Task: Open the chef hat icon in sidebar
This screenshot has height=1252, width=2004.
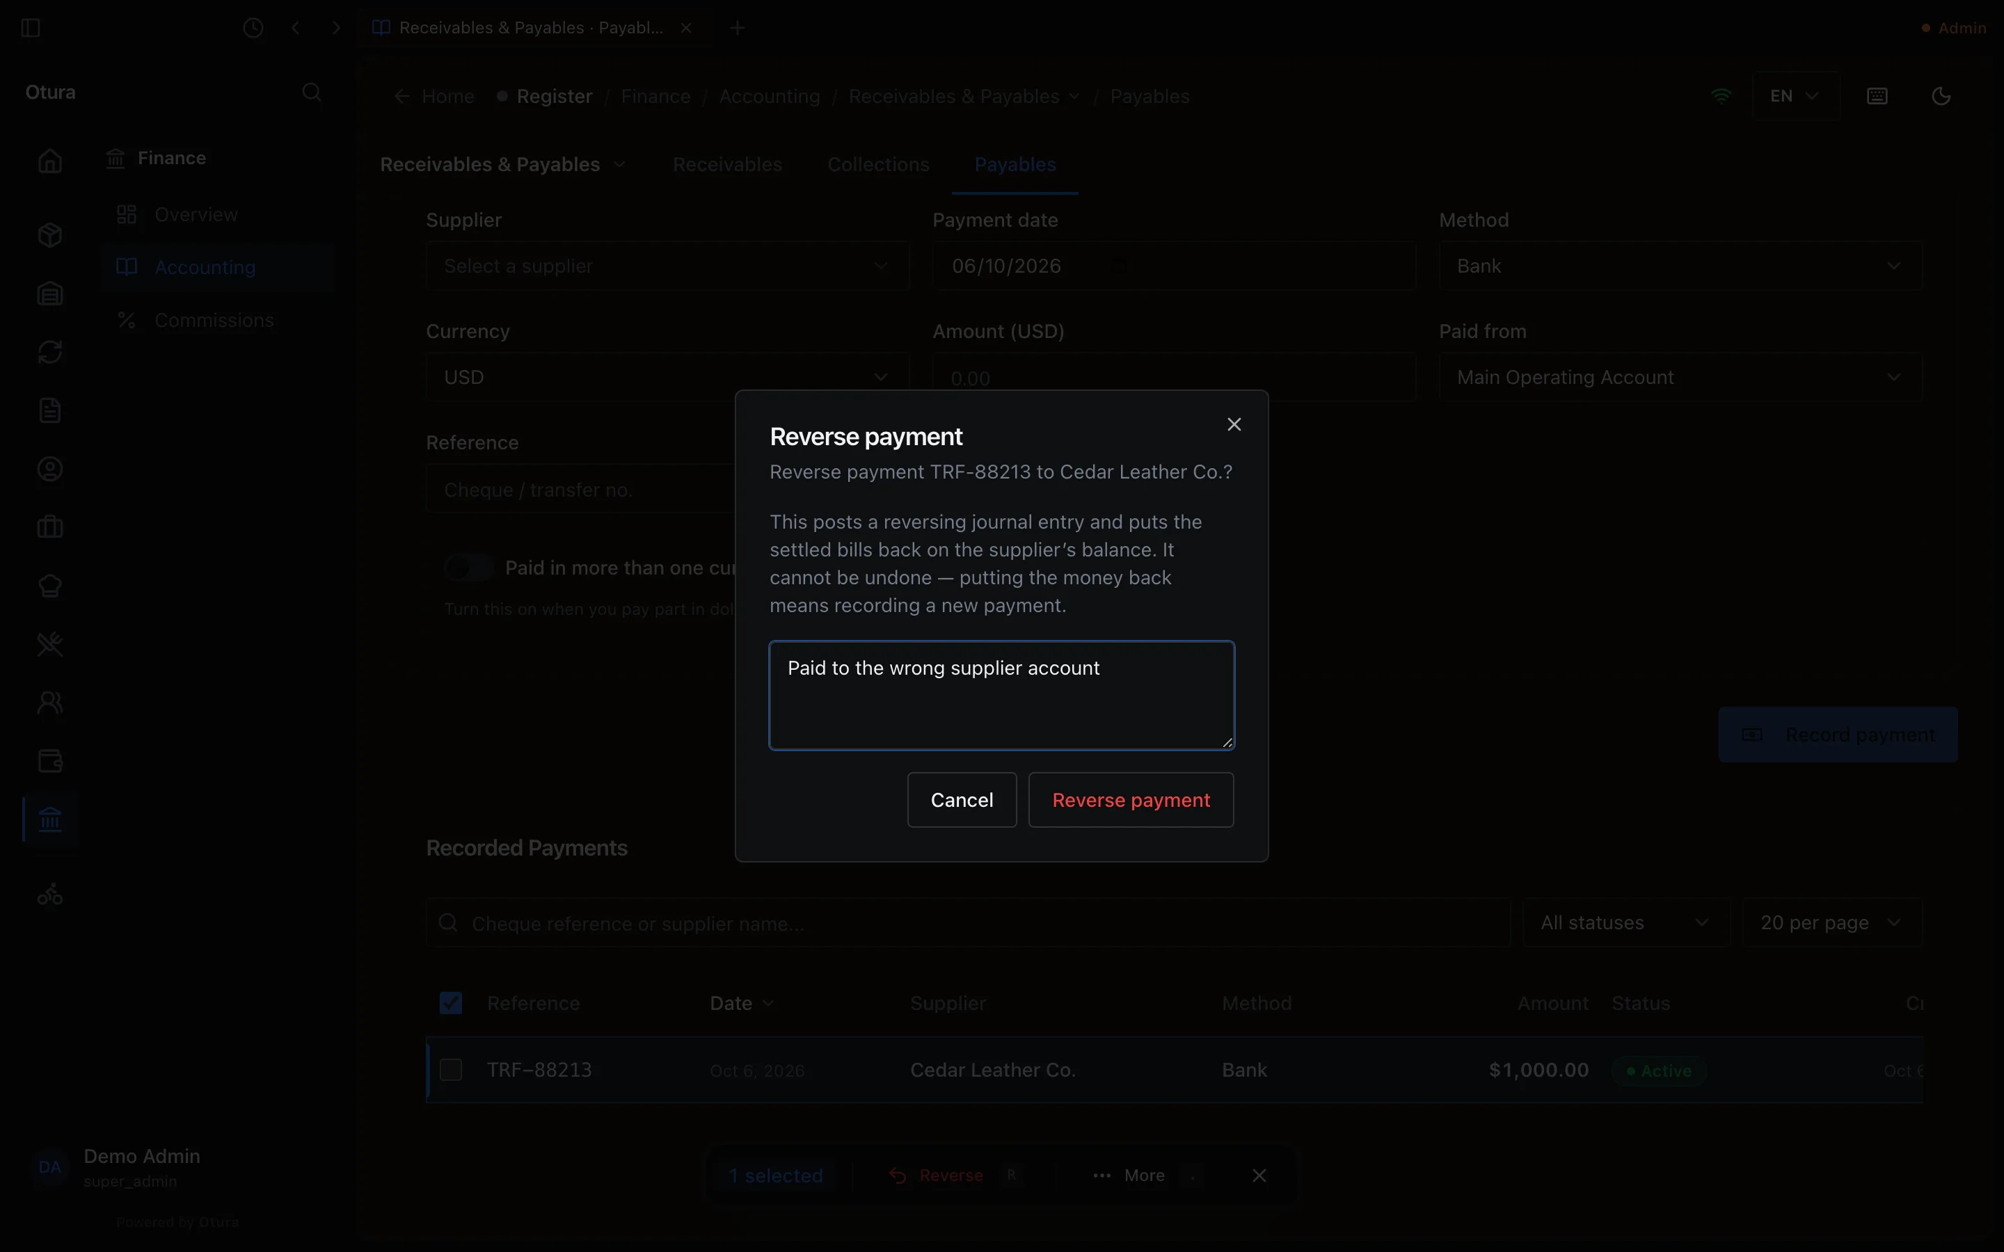Action: pos(49,586)
